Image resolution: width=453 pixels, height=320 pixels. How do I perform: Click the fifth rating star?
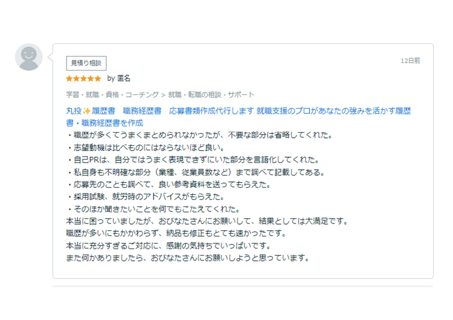pos(98,78)
